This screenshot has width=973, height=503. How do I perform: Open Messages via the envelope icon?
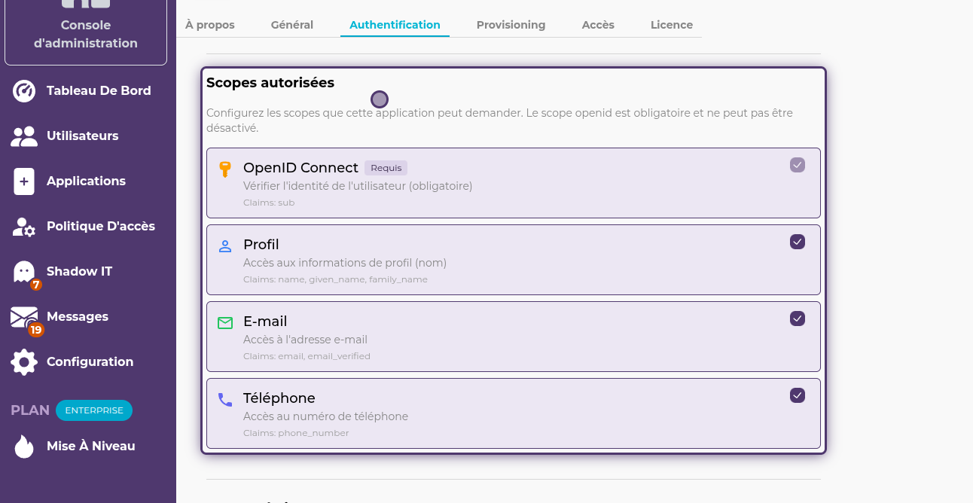click(x=24, y=317)
